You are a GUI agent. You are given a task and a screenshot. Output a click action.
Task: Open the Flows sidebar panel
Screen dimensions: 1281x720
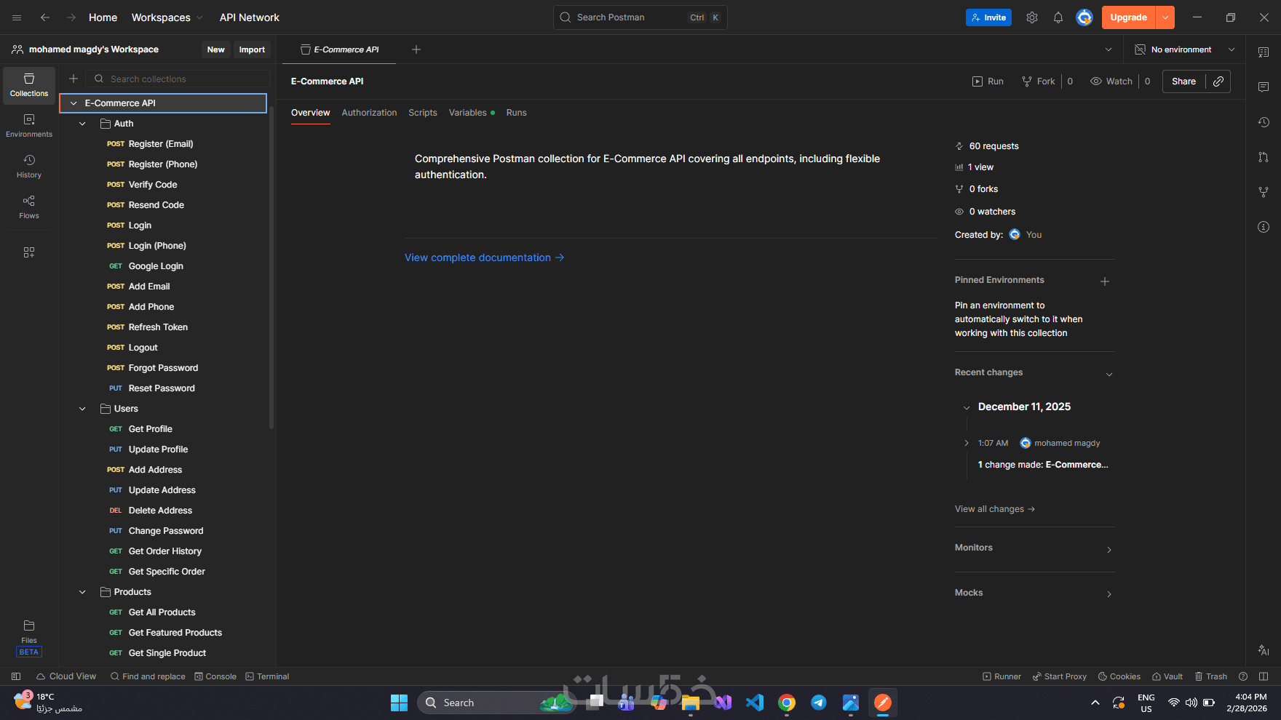click(x=29, y=207)
